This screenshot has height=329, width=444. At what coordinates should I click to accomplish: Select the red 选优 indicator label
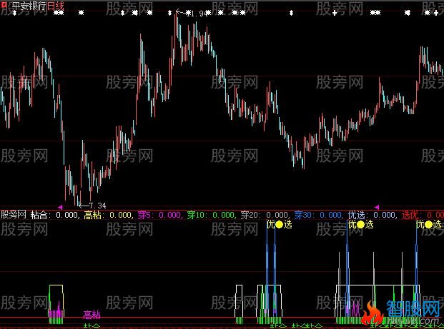[x=410, y=215]
